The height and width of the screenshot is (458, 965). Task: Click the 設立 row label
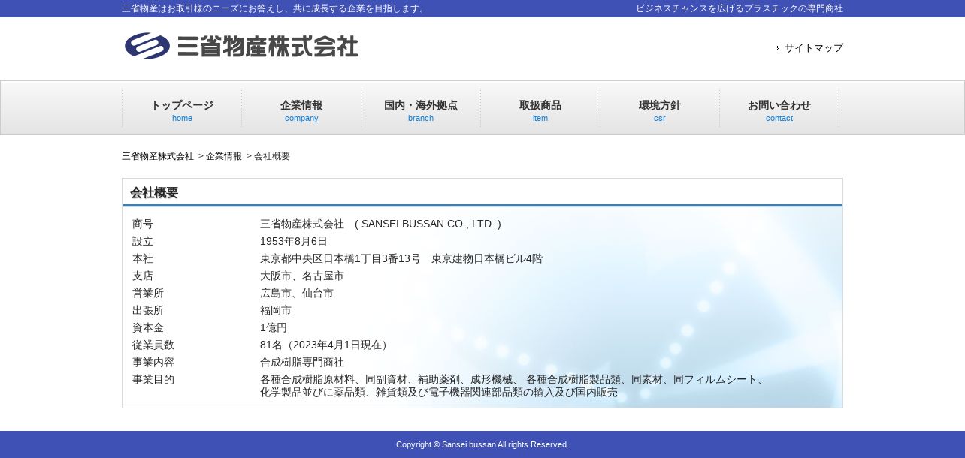coord(143,241)
